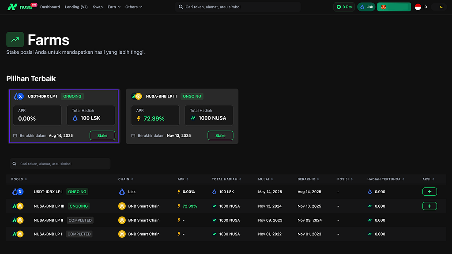Sort the table by APR column
Viewport: 452px width, 254px height.
click(x=183, y=179)
